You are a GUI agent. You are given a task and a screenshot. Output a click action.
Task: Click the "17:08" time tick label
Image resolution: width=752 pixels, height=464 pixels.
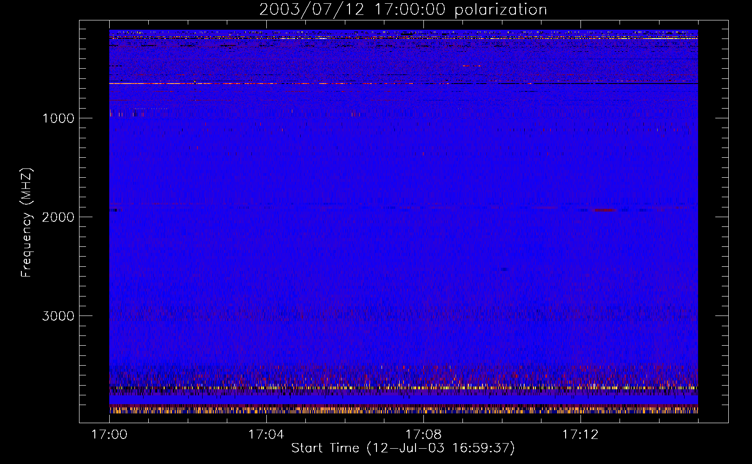[423, 435]
